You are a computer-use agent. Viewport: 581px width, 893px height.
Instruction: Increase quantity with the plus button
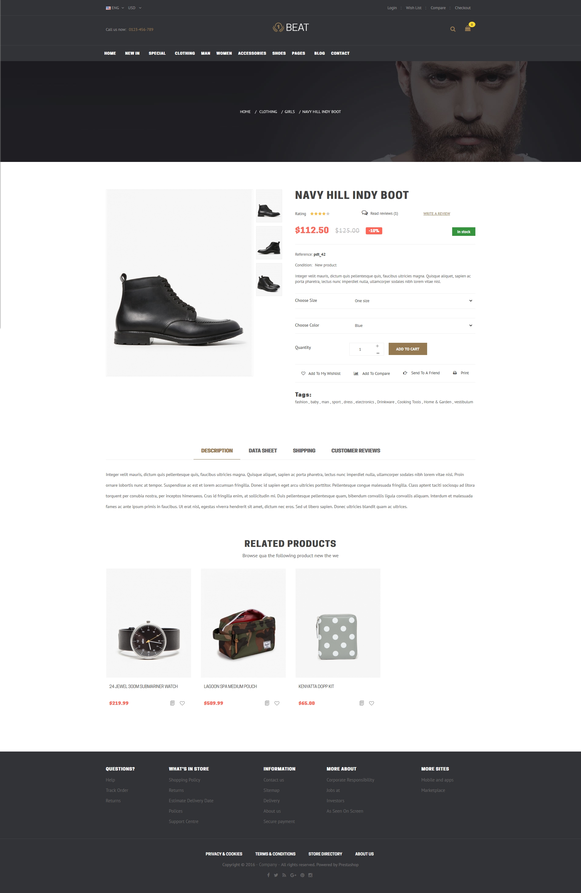pos(377,346)
